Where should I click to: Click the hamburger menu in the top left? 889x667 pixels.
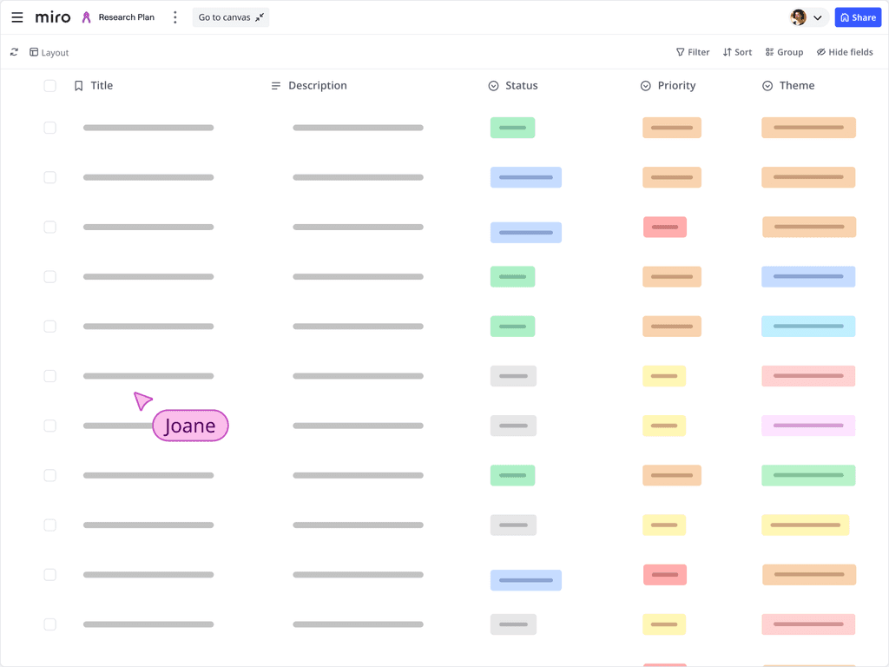pyautogui.click(x=17, y=17)
